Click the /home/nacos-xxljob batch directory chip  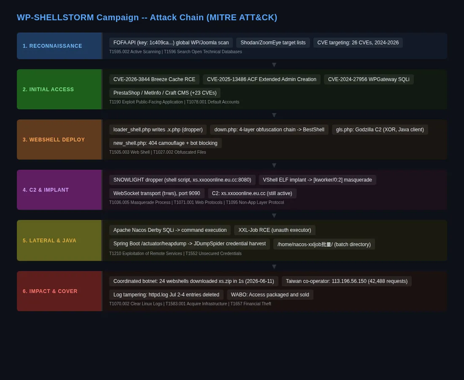click(x=324, y=244)
